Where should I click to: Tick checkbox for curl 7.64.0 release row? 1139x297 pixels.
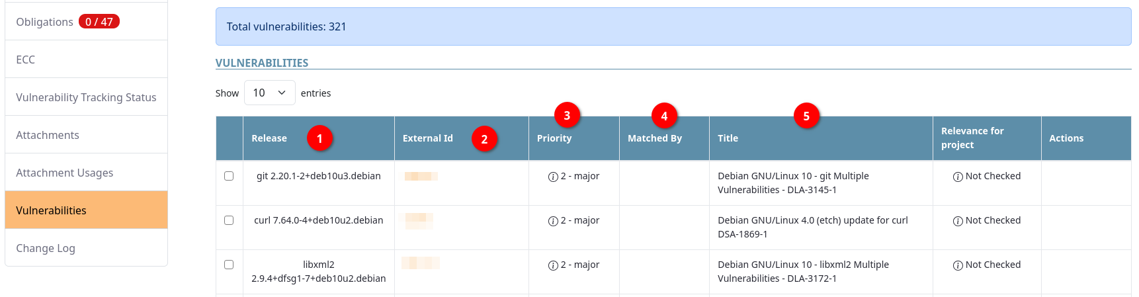(x=229, y=220)
